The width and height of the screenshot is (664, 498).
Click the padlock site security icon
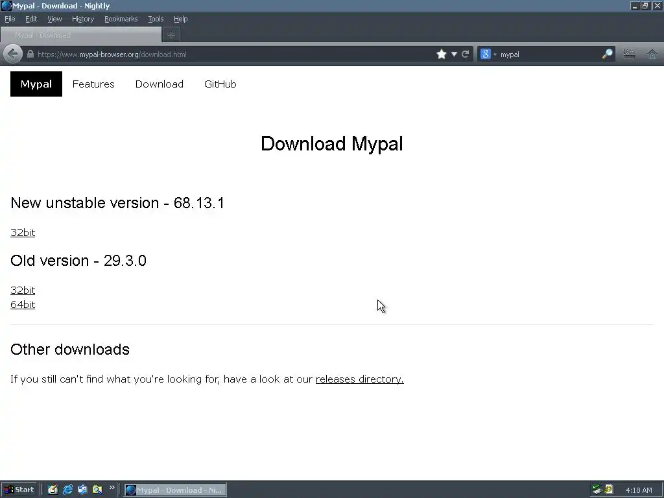tap(30, 54)
